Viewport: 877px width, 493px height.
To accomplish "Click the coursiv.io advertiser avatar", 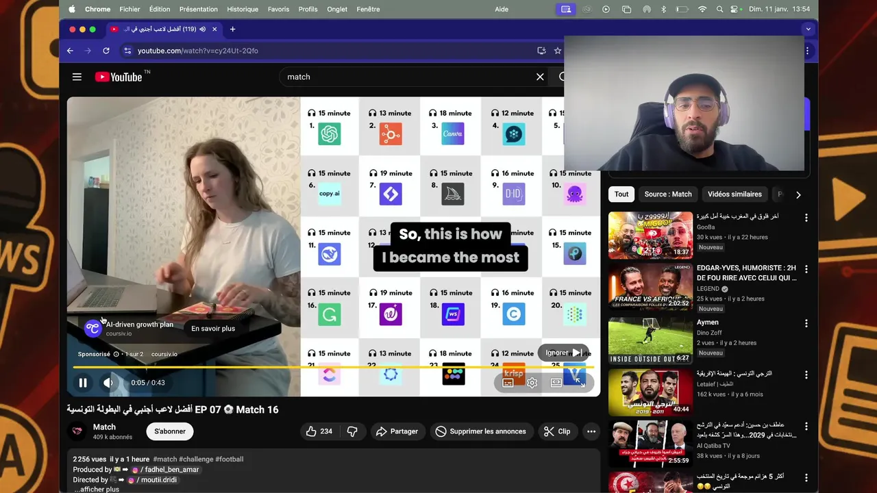I will click(x=92, y=328).
